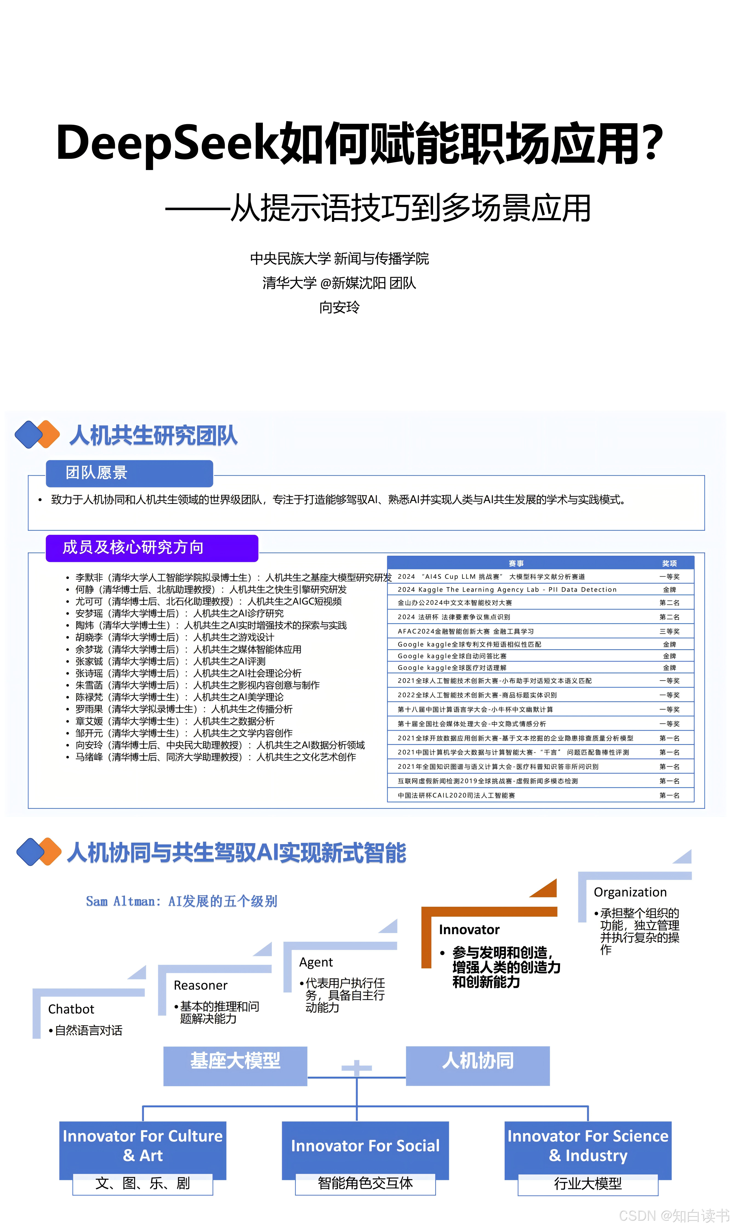Click the row 小牛杯中文幽默计算
The width and height of the screenshot is (731, 1228).
click(540, 709)
